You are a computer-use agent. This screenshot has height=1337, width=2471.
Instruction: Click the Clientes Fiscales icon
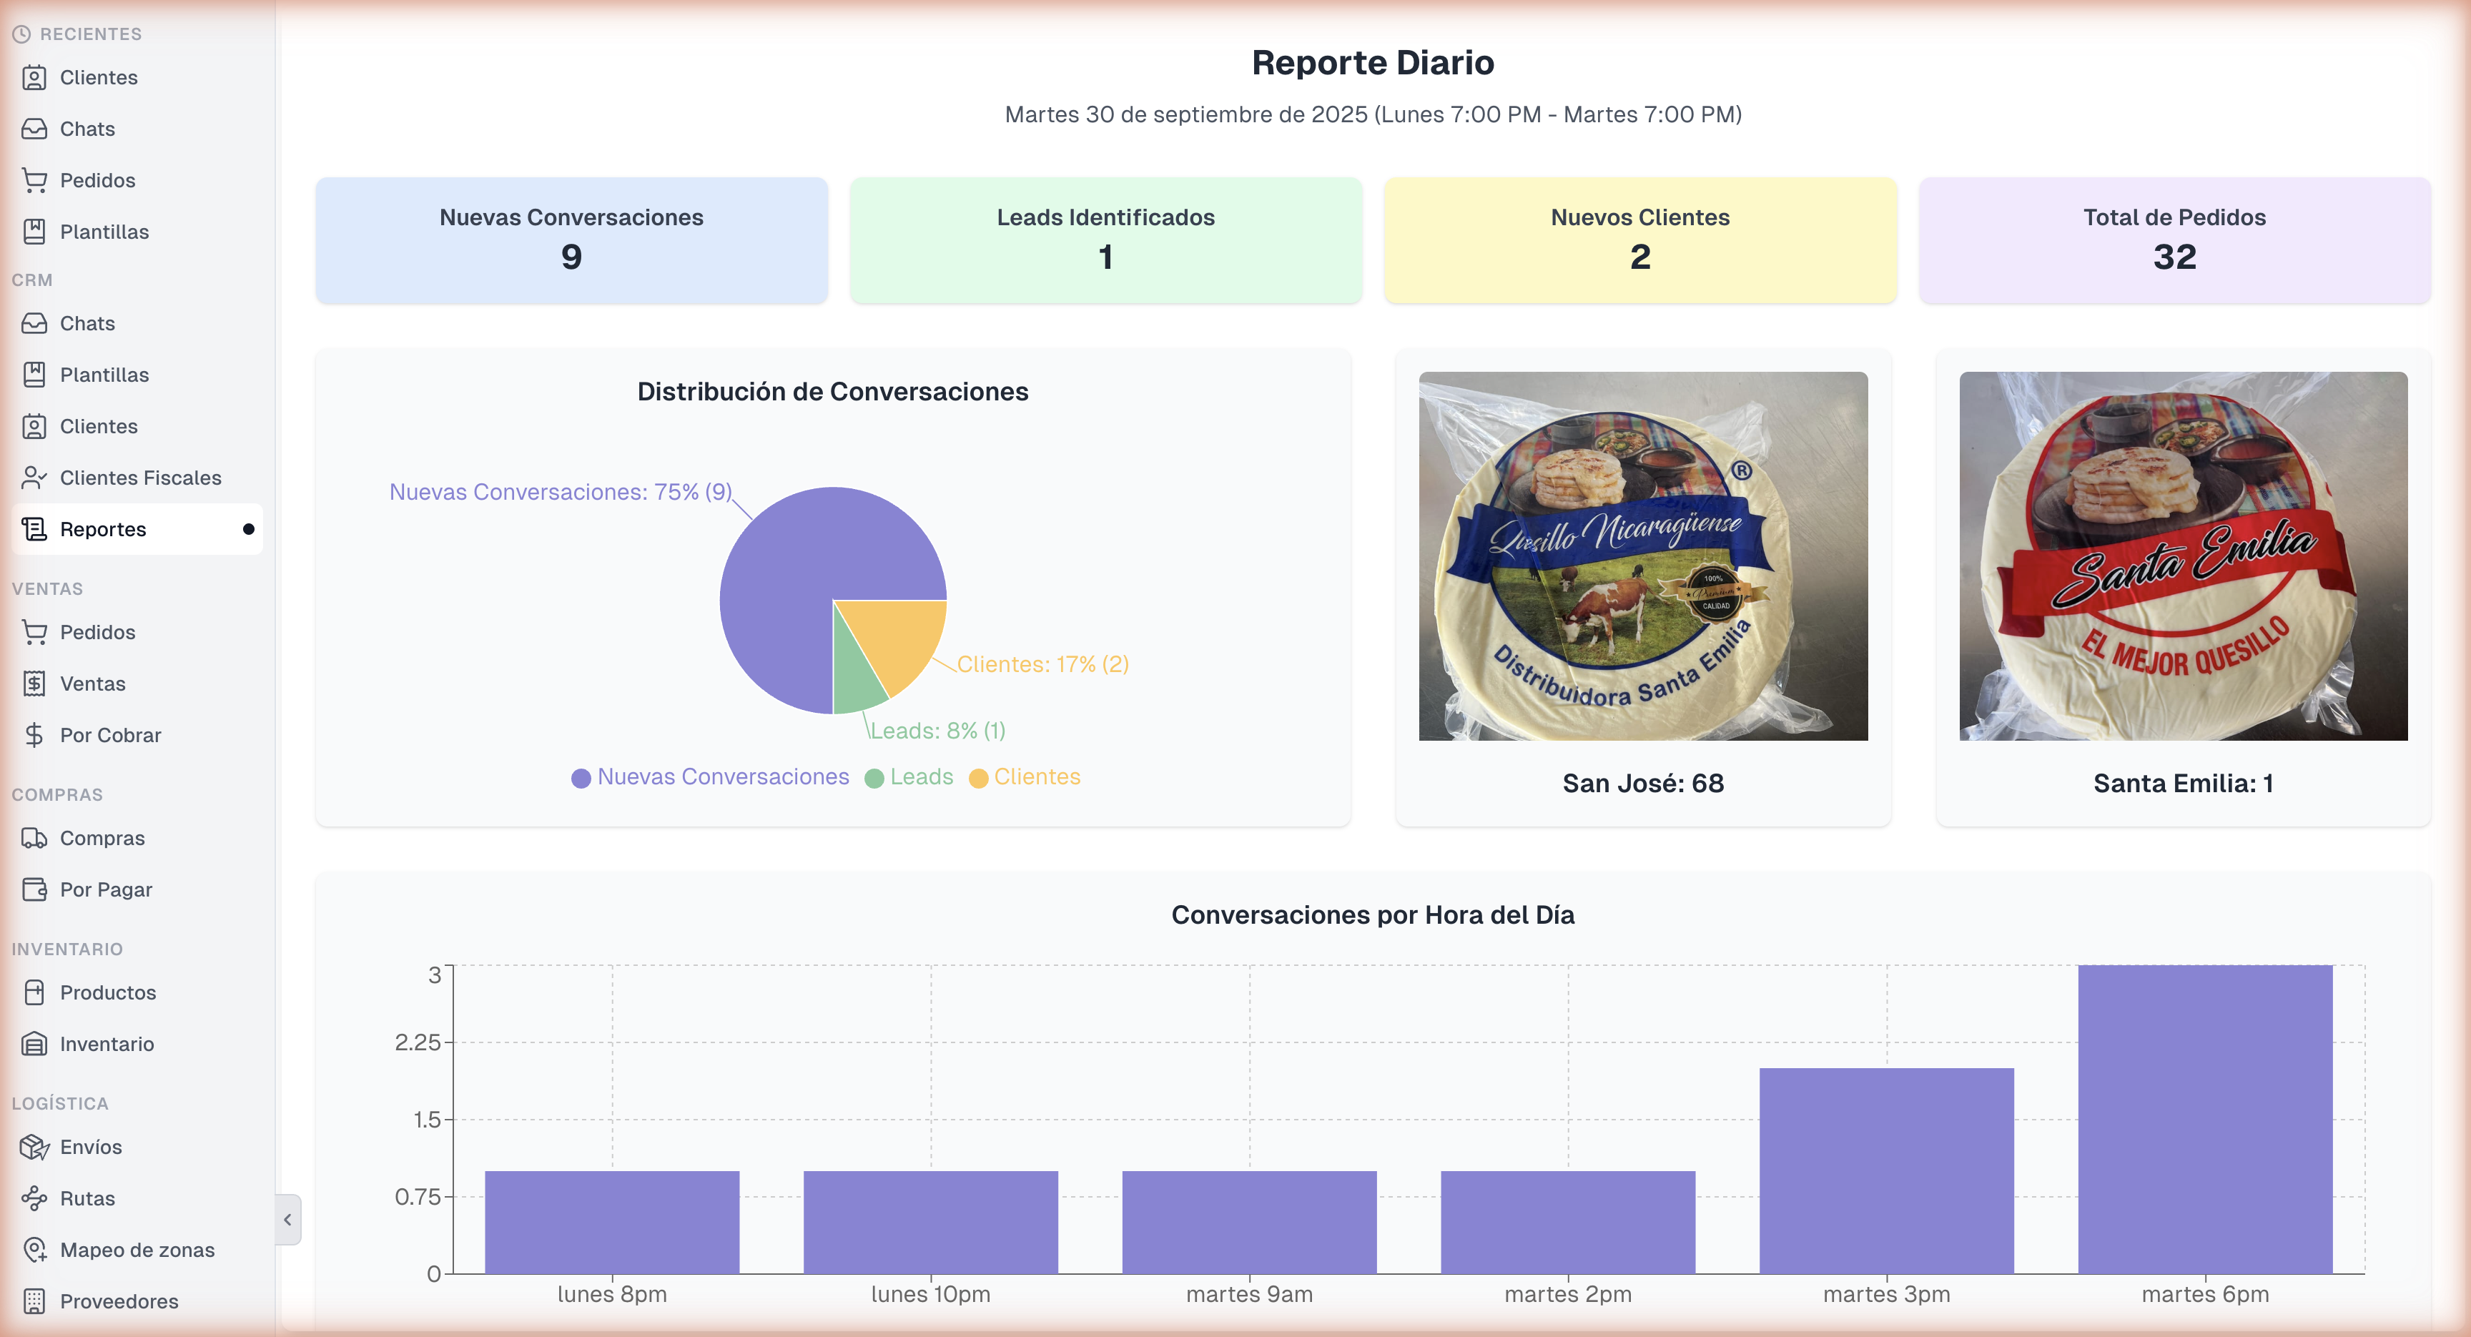coord(33,477)
